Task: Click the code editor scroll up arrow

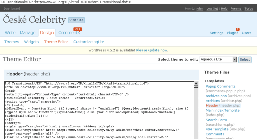Action: click(x=196, y=84)
